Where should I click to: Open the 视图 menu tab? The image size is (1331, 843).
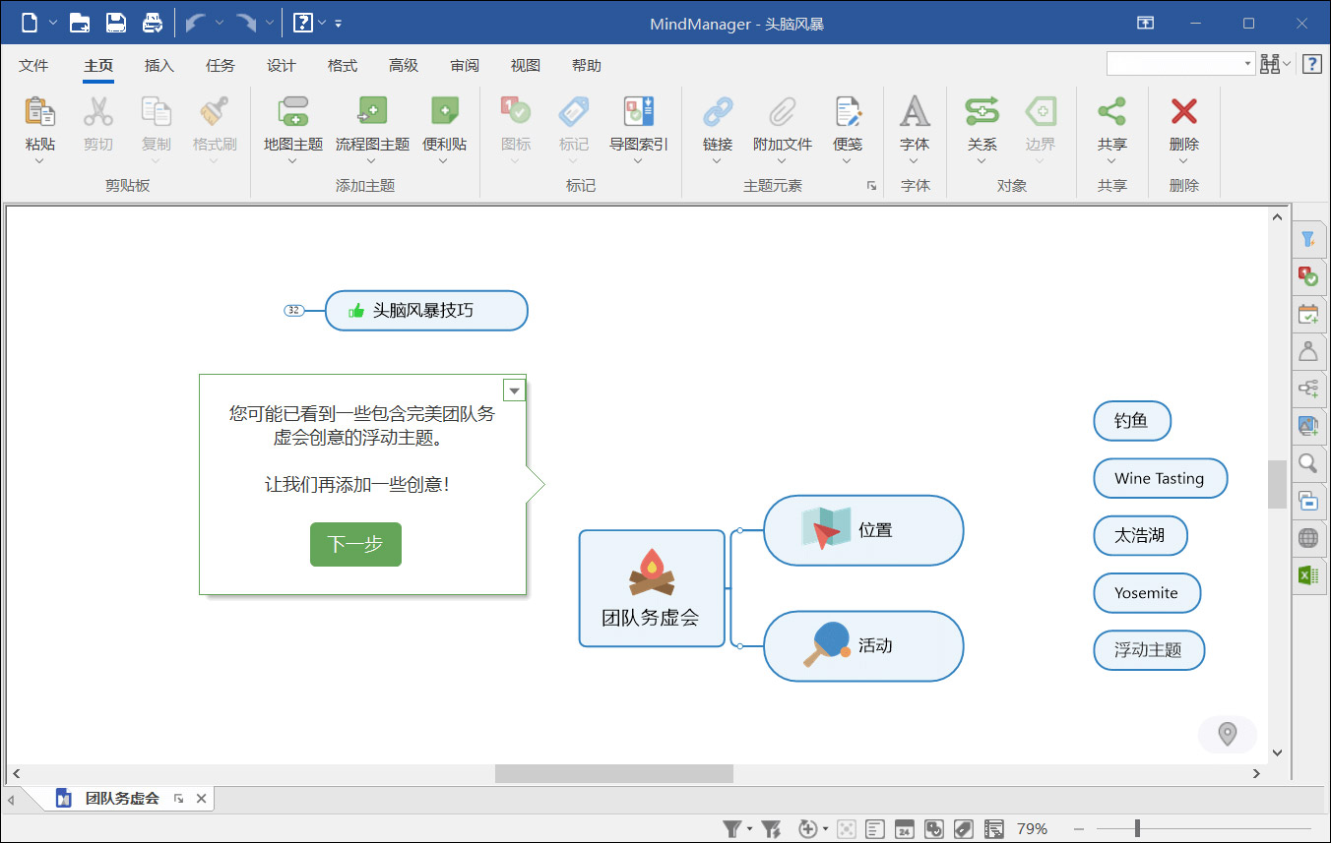(x=525, y=65)
